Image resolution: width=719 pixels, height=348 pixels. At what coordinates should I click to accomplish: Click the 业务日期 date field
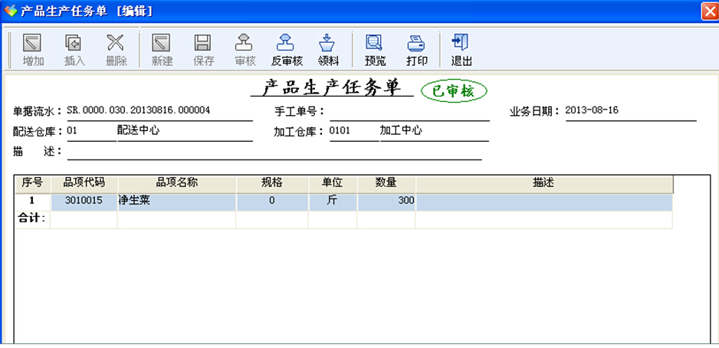click(x=629, y=111)
